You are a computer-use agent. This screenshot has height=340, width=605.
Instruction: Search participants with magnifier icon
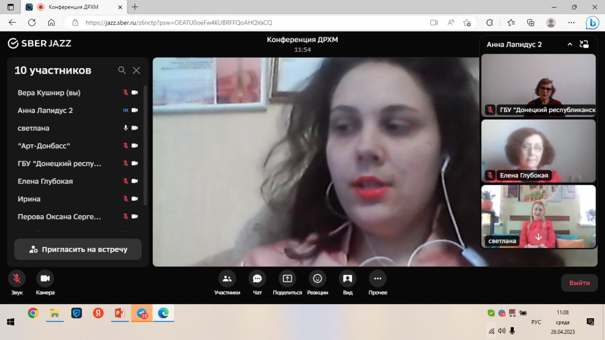pyautogui.click(x=122, y=70)
